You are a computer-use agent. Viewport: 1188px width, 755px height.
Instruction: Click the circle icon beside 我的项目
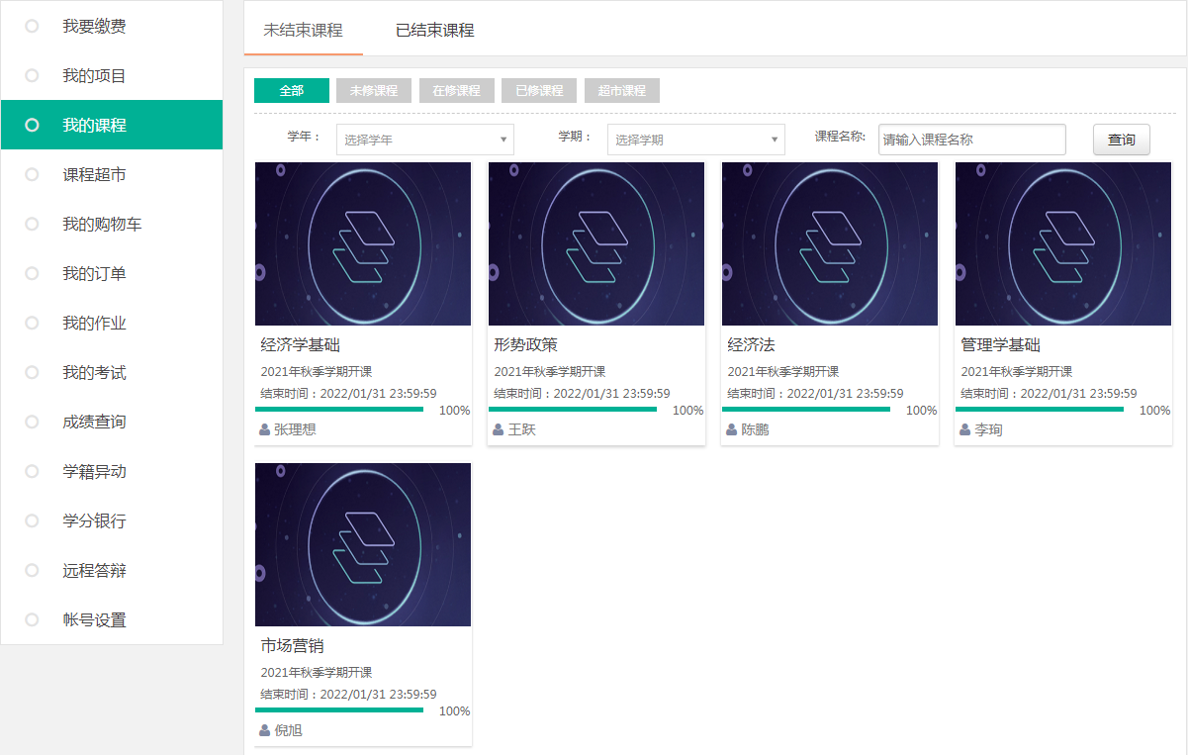(32, 75)
